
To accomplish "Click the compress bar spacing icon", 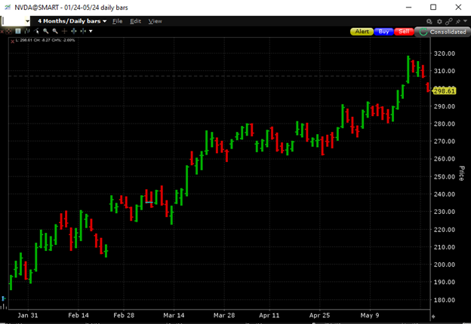I will [x=83, y=31].
